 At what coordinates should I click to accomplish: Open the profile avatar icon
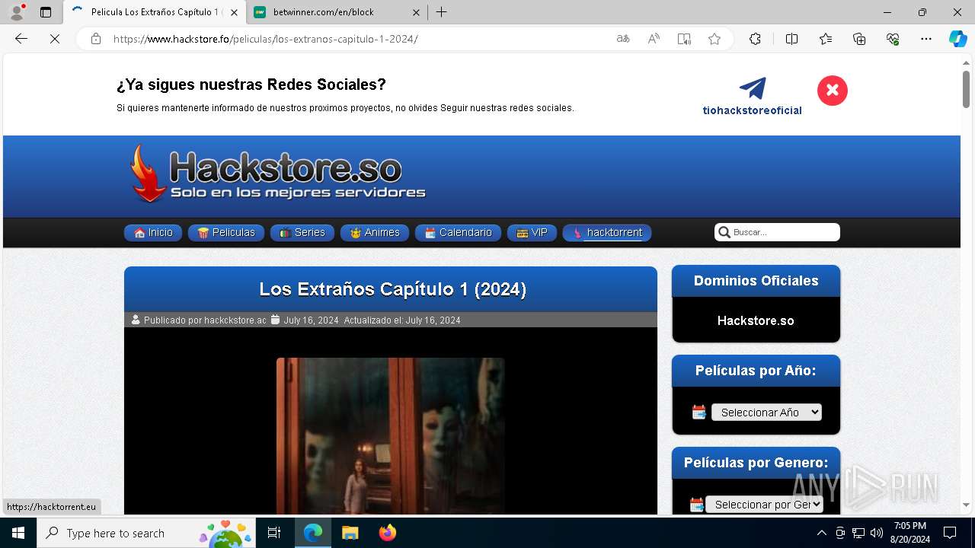[17, 12]
